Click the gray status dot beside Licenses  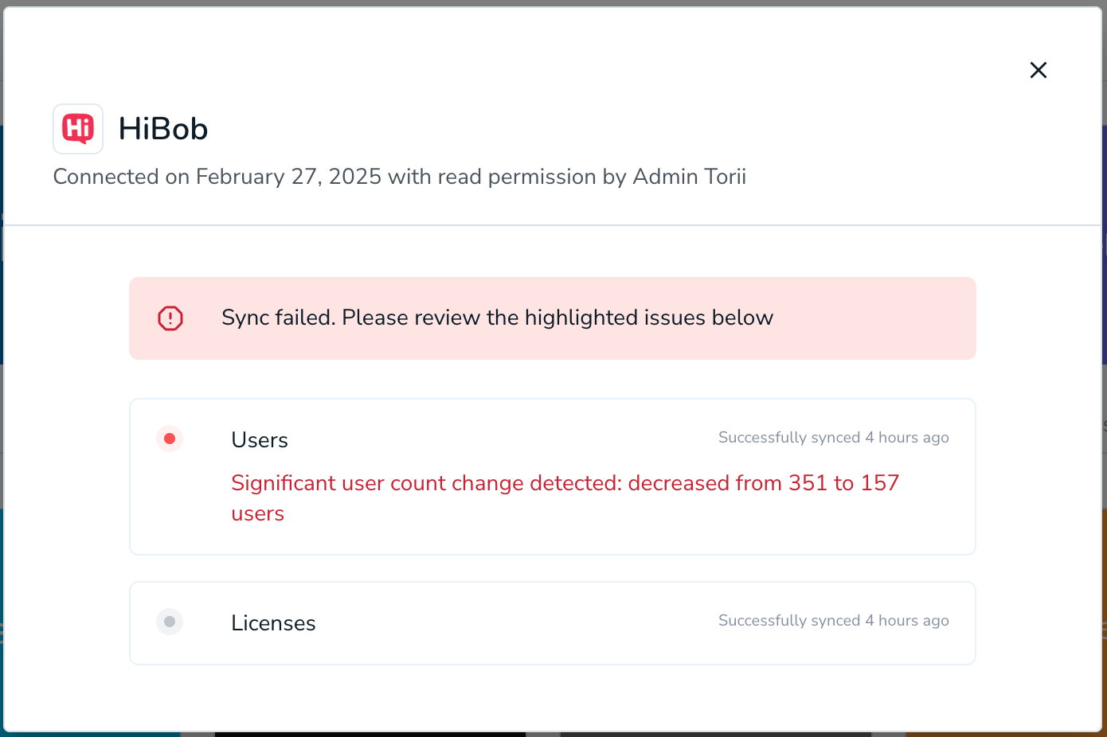pyautogui.click(x=170, y=622)
